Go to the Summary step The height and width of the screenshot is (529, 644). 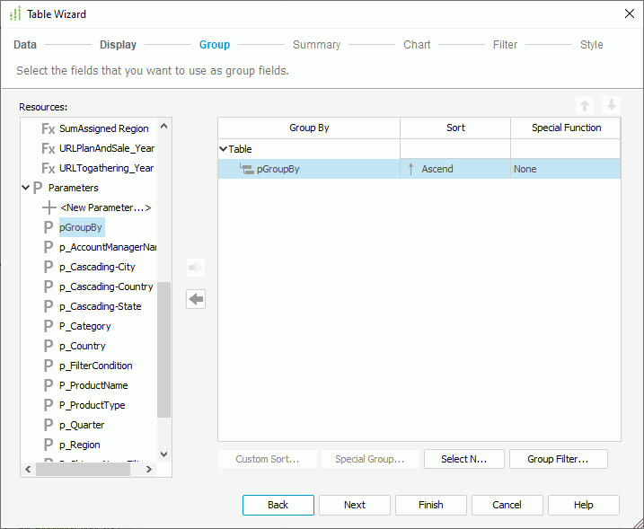[317, 44]
